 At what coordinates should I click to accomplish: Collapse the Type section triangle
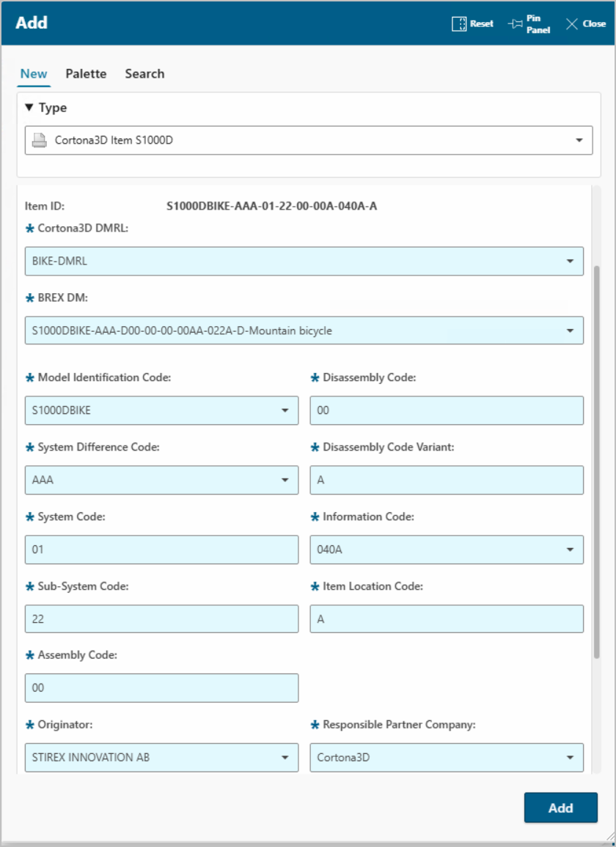[29, 108]
